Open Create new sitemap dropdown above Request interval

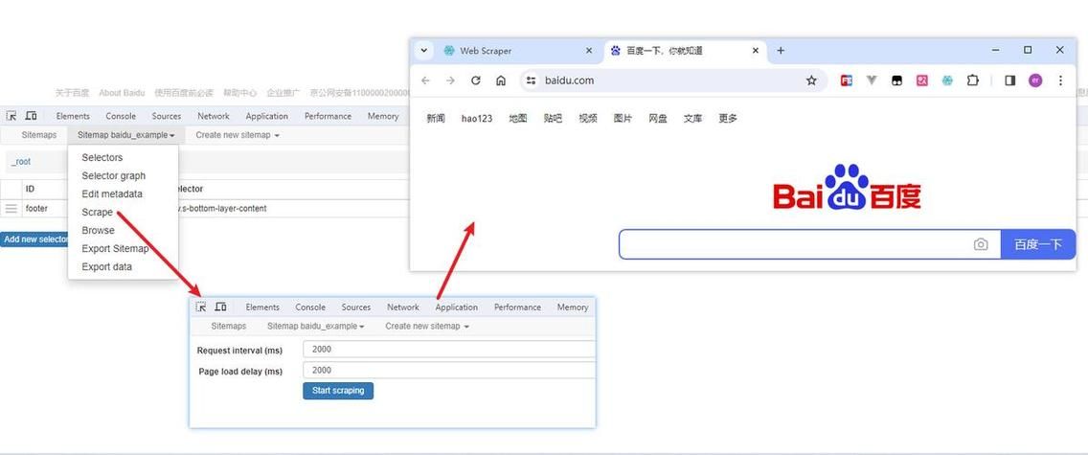pos(427,327)
